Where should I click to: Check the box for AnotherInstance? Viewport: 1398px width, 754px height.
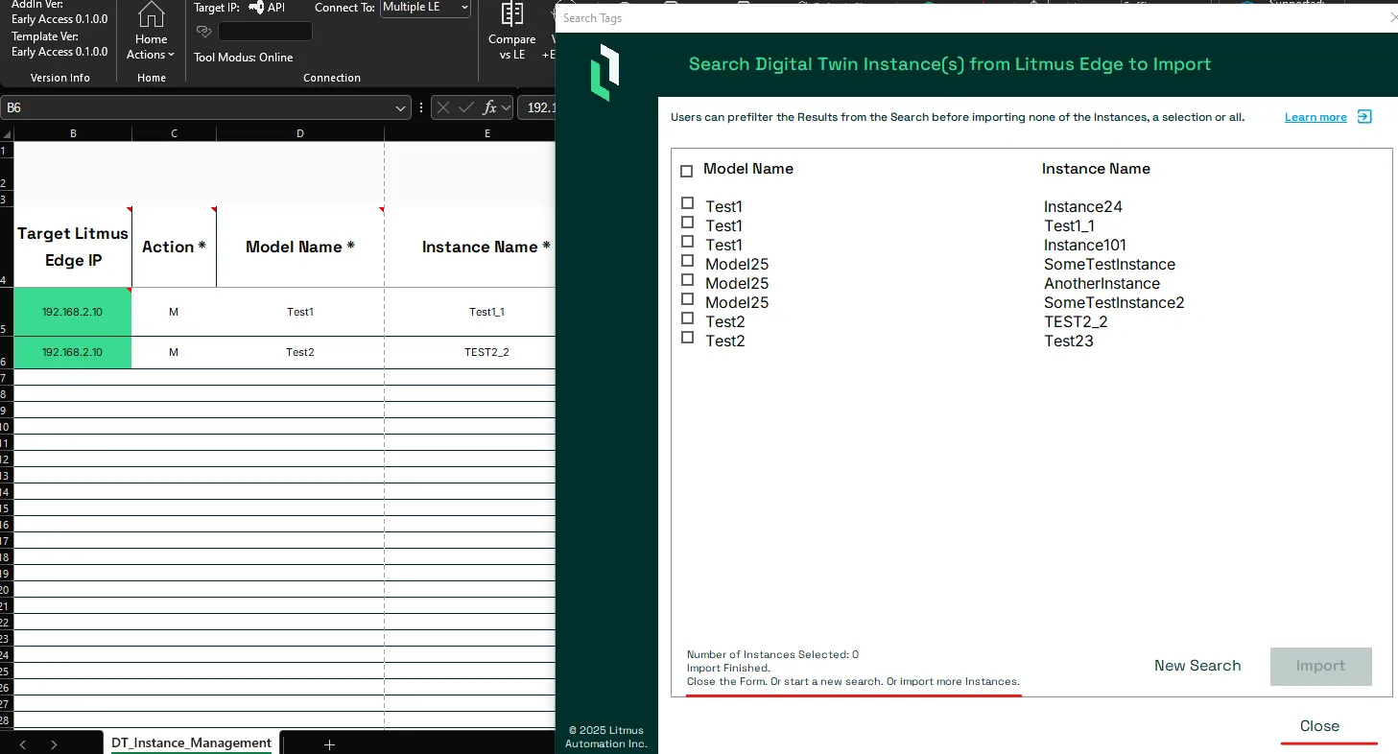[x=687, y=280]
